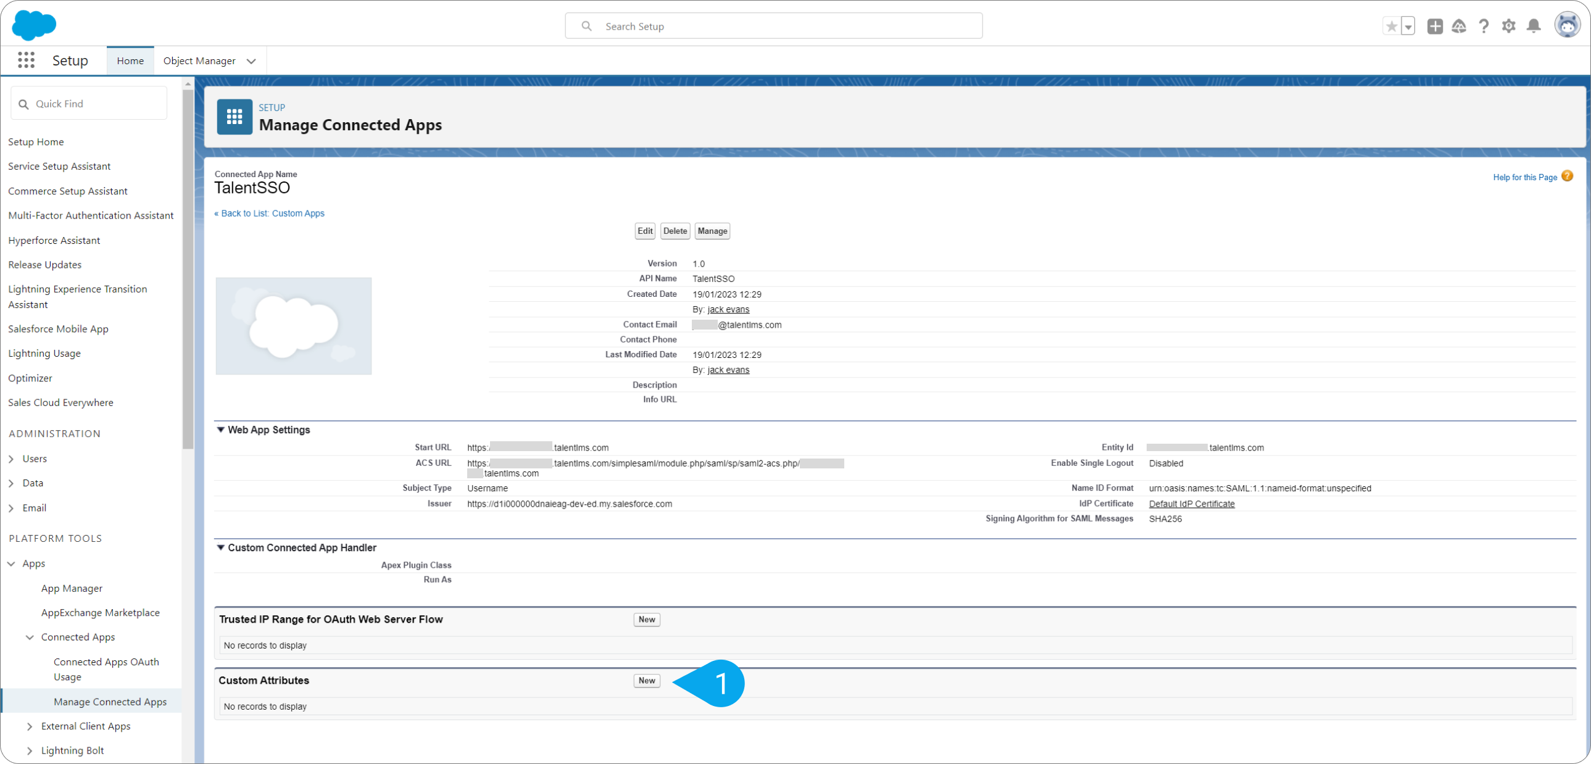This screenshot has width=1591, height=764.
Task: Click the Favorites star icon
Action: (1392, 27)
